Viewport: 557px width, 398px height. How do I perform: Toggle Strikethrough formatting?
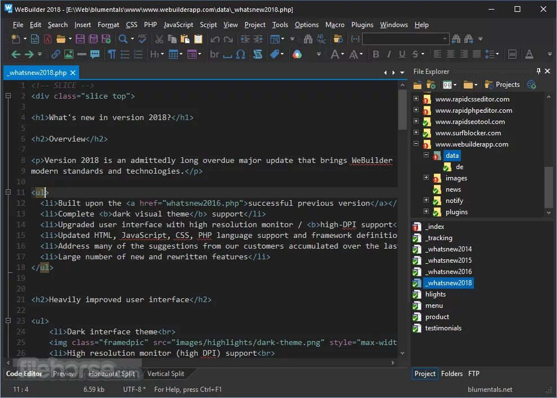tap(415, 54)
